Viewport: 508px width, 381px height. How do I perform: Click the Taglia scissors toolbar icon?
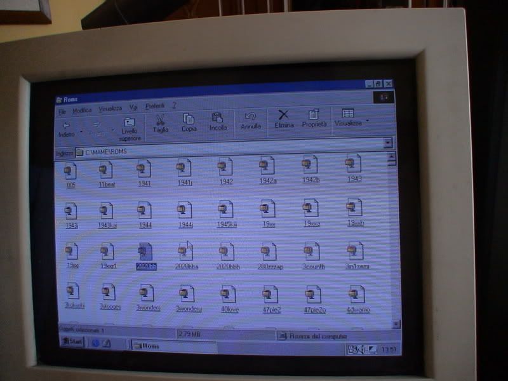point(161,120)
